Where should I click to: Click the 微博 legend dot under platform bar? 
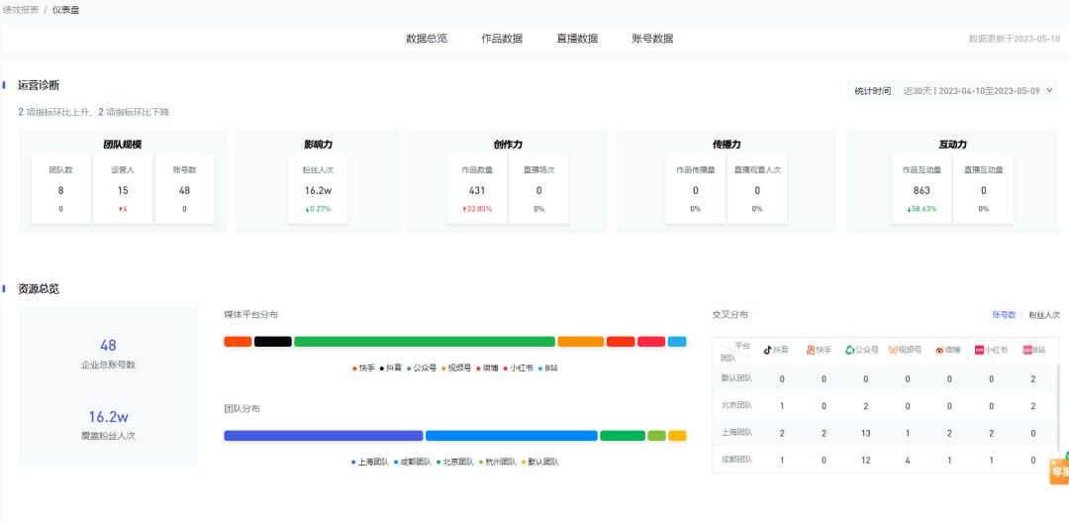click(x=479, y=367)
